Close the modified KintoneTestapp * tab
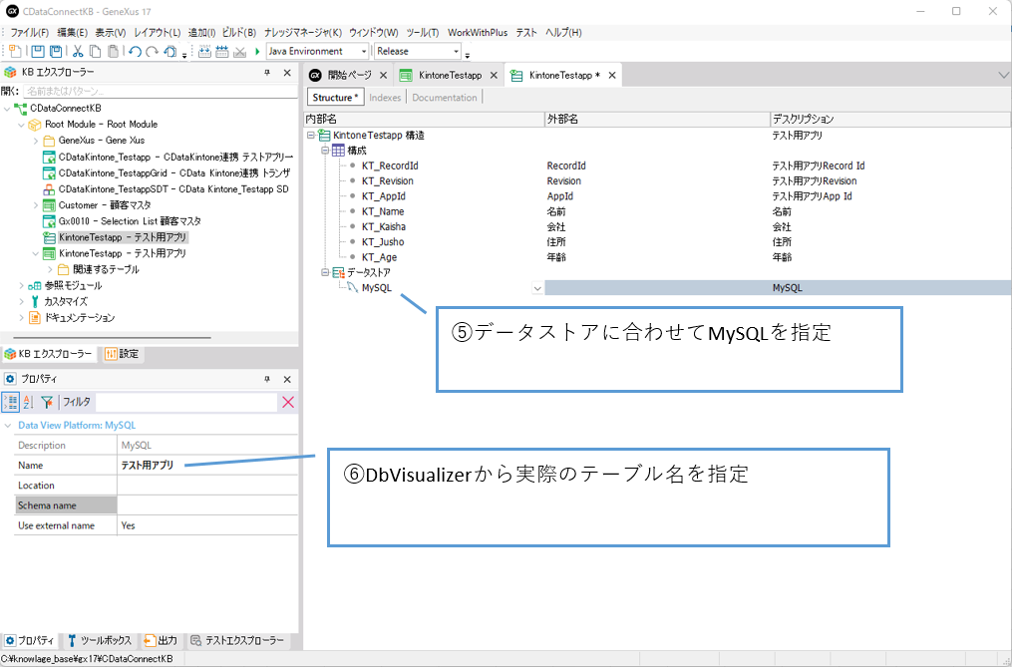The width and height of the screenshot is (1012, 669). (612, 76)
